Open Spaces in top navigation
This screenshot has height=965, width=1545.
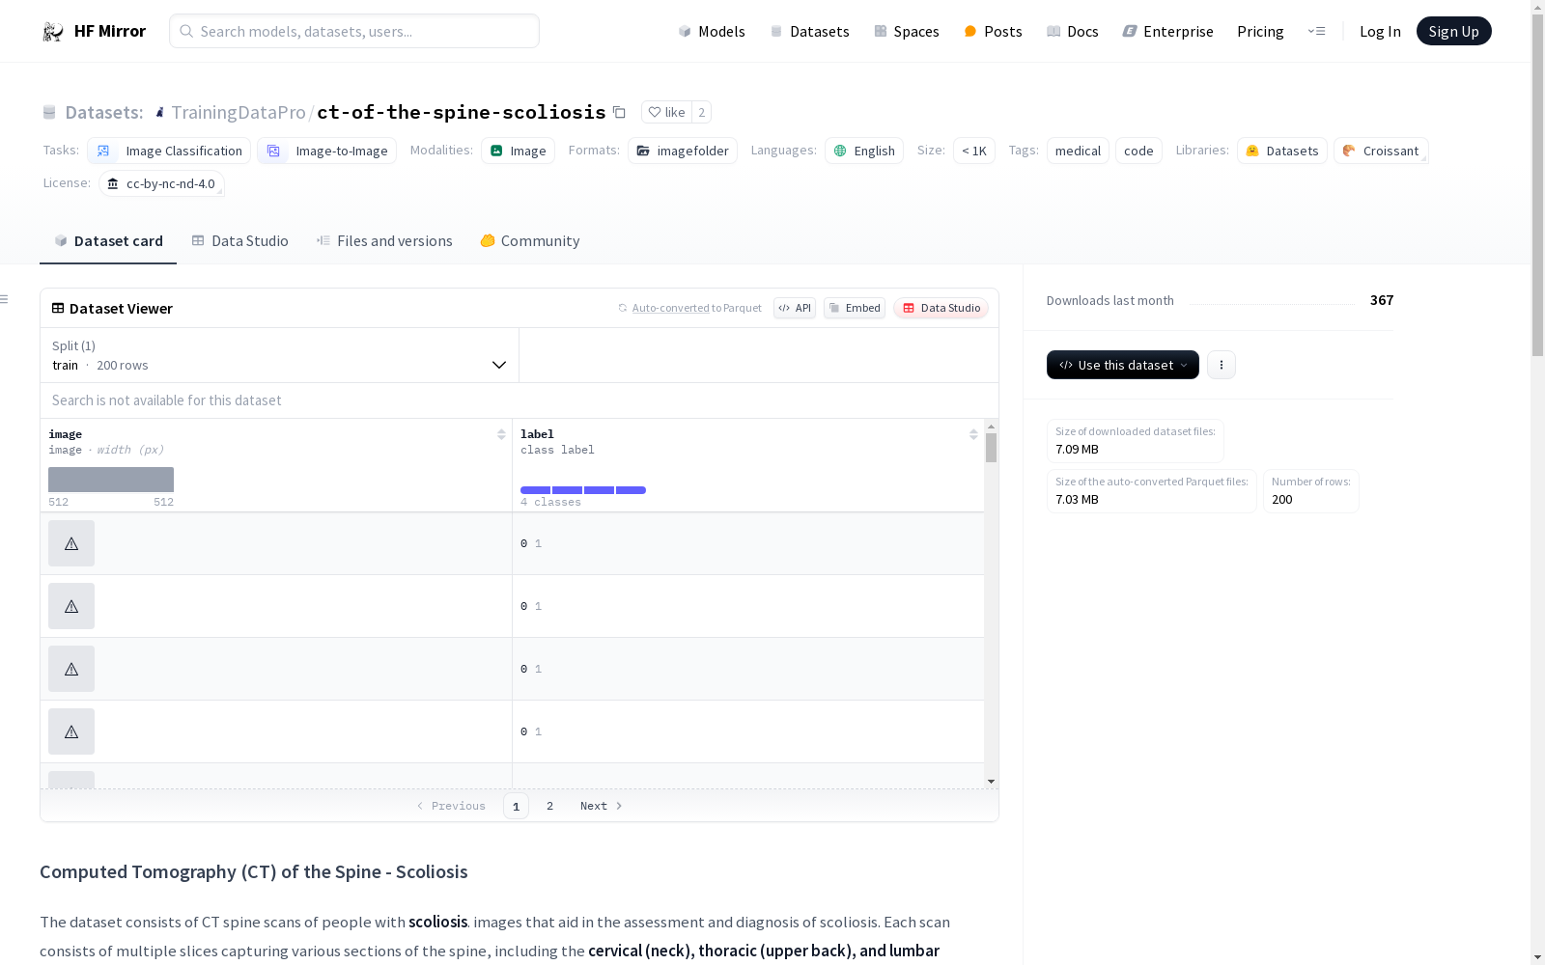pyautogui.click(x=906, y=31)
